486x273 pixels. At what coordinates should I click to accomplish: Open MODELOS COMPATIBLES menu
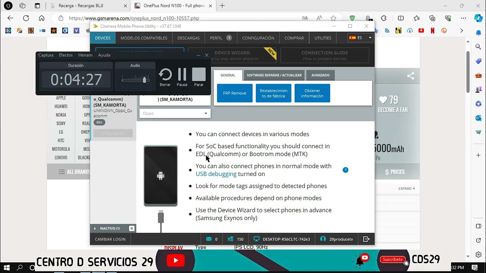(x=144, y=38)
